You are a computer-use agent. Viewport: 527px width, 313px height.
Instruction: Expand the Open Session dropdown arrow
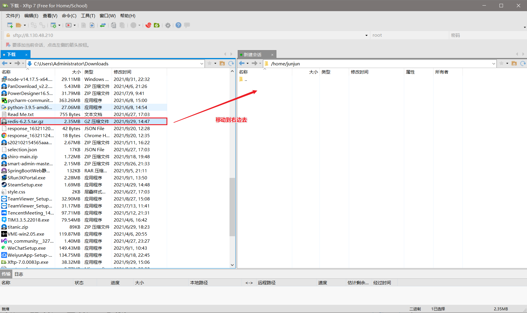[25, 25]
